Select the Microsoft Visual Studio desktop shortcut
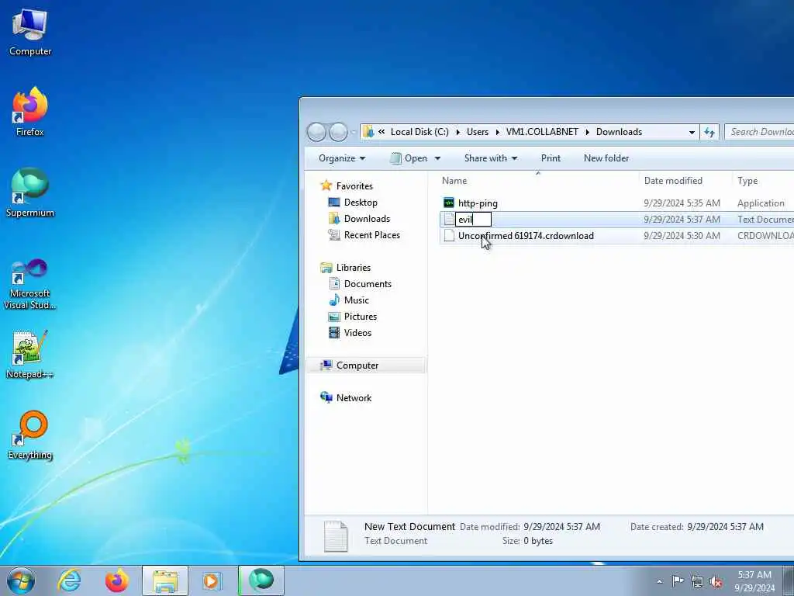 pos(30,284)
